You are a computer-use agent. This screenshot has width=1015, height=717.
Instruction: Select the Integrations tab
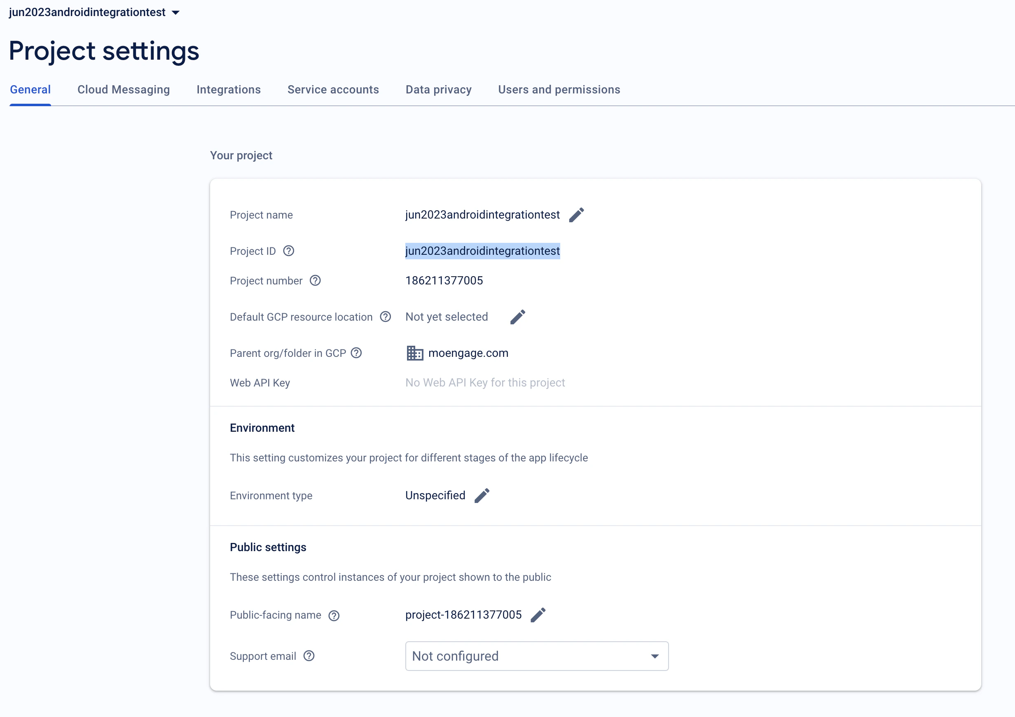click(229, 90)
